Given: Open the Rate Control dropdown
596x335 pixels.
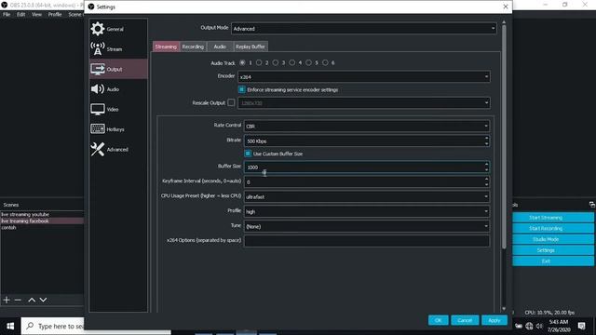Looking at the screenshot, I should [x=366, y=127].
